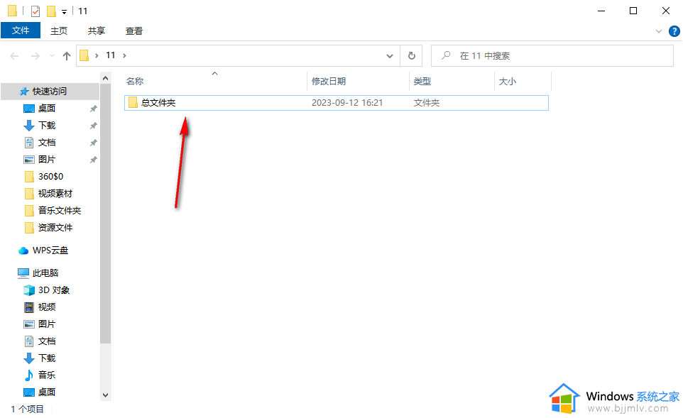Click the pin icon beside 文档
683x418 pixels.
(93, 143)
